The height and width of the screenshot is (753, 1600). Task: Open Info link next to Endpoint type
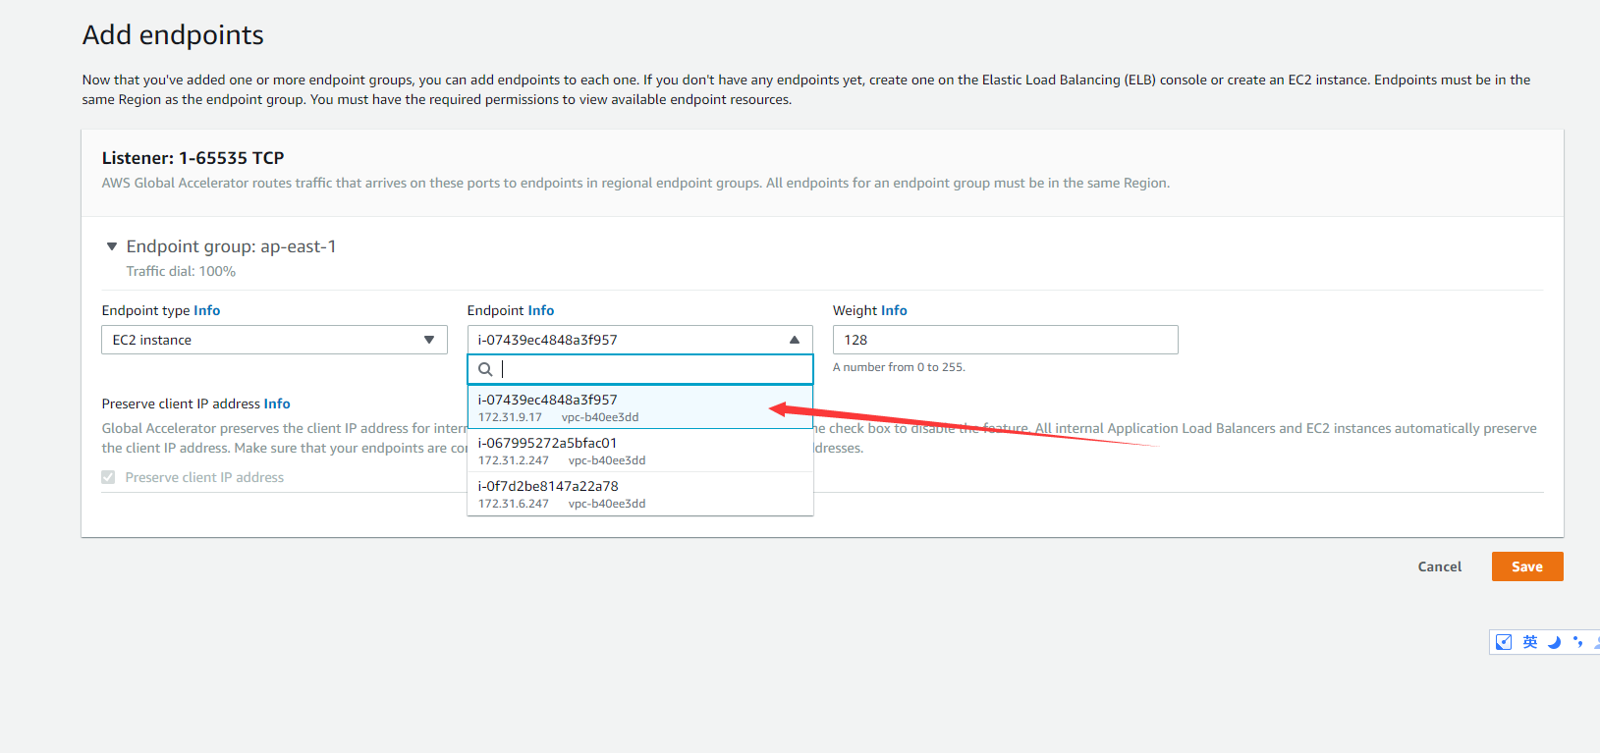pos(206,310)
